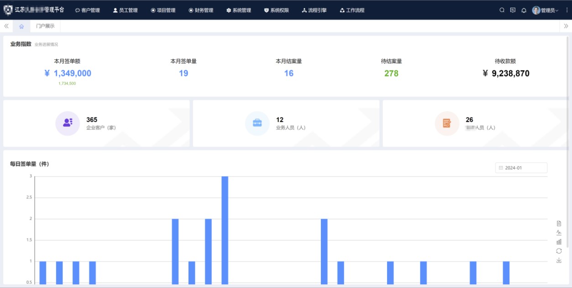Viewport: 572px width, 288px height.
Task: Switch chart to line type
Action: pos(559,233)
